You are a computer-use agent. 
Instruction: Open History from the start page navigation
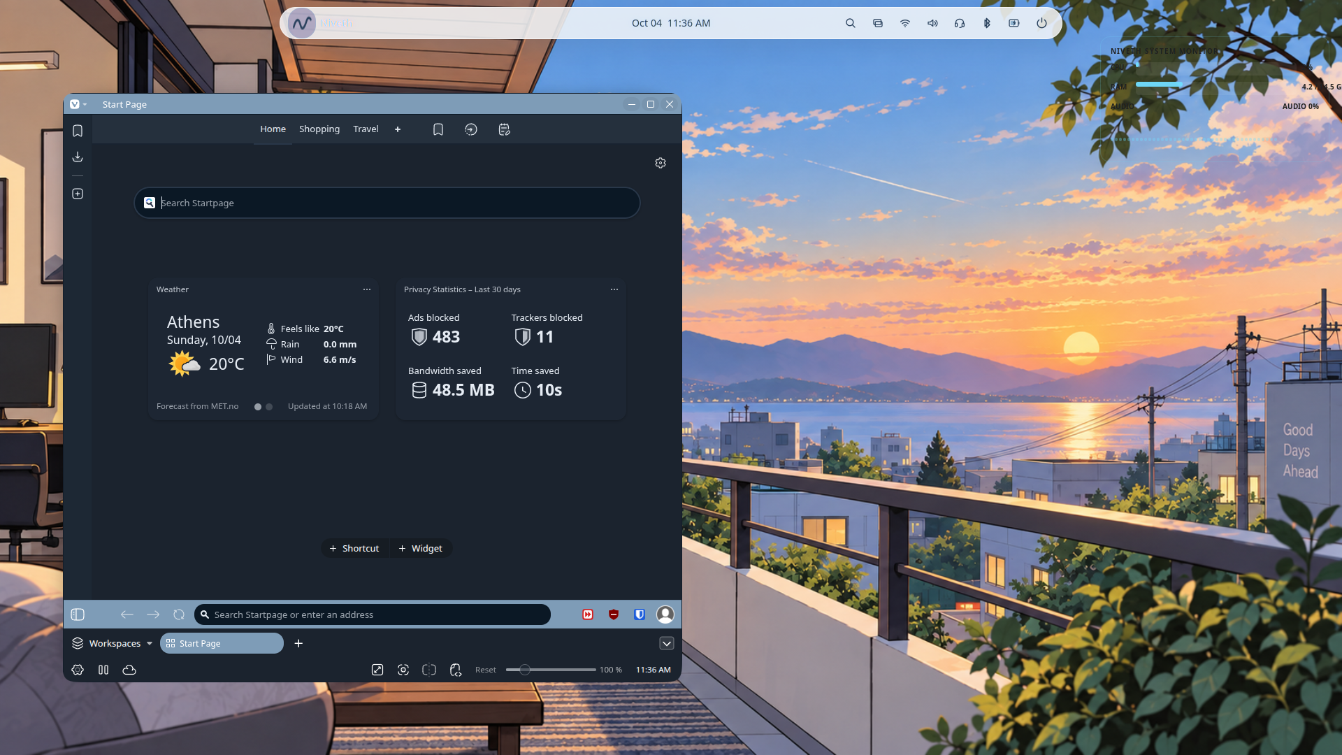471,129
